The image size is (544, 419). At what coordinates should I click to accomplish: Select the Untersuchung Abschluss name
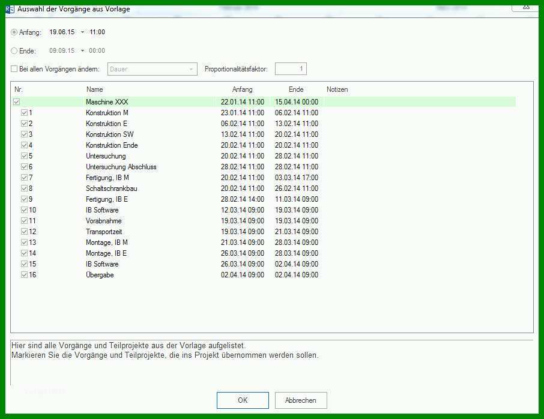click(121, 167)
